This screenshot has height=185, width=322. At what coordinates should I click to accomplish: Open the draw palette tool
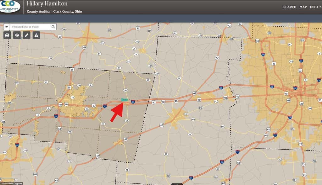pyautogui.click(x=17, y=35)
